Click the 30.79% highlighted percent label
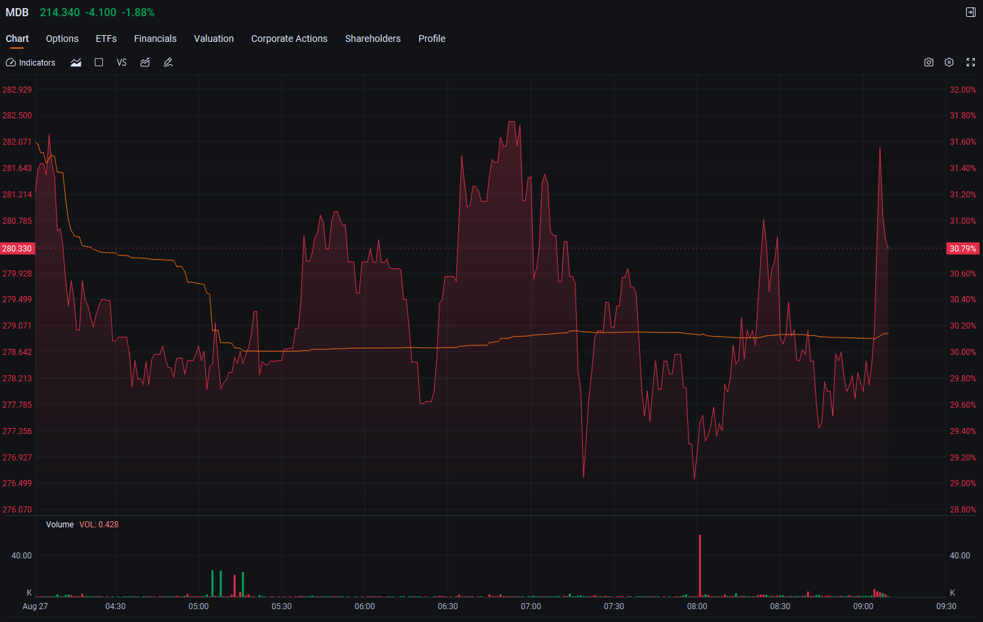Viewport: 983px width, 622px height. coord(963,248)
